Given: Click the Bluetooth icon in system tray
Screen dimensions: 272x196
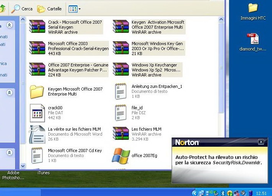Looking at the screenshot, I should tap(222, 193).
